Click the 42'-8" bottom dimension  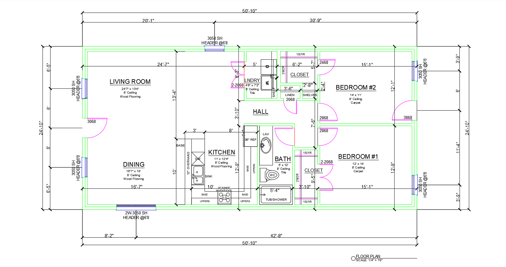(x=276, y=235)
